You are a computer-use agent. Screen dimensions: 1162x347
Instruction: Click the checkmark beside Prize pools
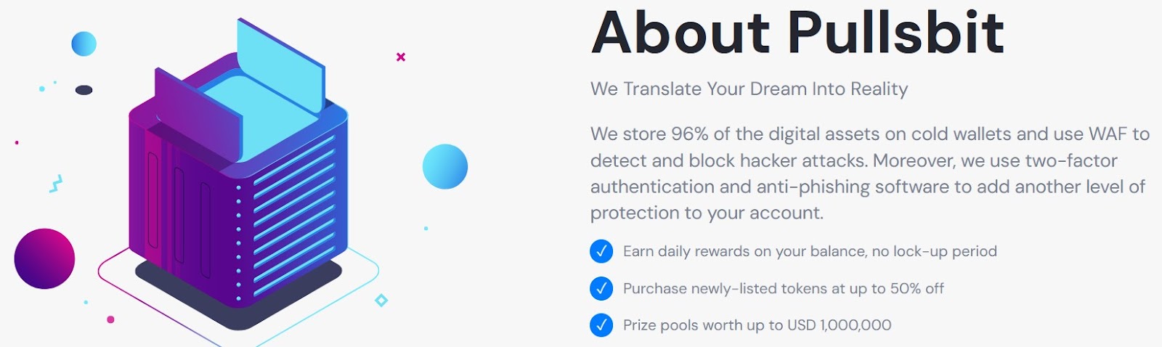click(601, 325)
